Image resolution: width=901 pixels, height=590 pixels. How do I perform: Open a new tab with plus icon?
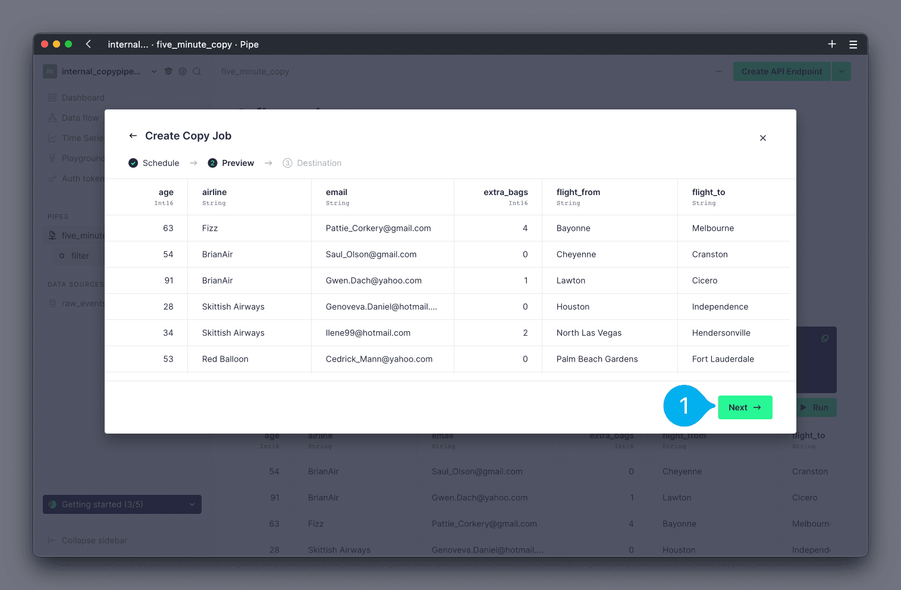pyautogui.click(x=831, y=44)
